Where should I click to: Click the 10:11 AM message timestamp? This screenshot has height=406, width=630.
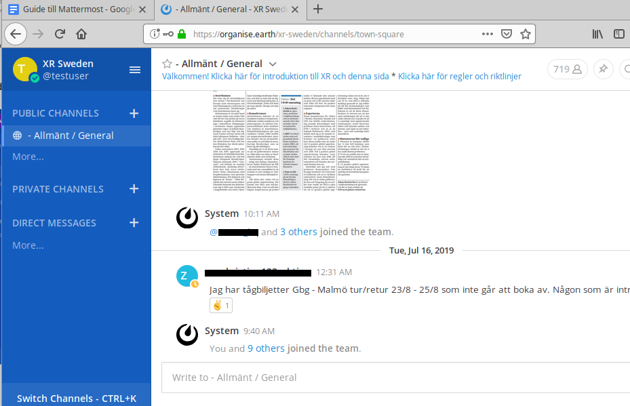click(x=261, y=214)
